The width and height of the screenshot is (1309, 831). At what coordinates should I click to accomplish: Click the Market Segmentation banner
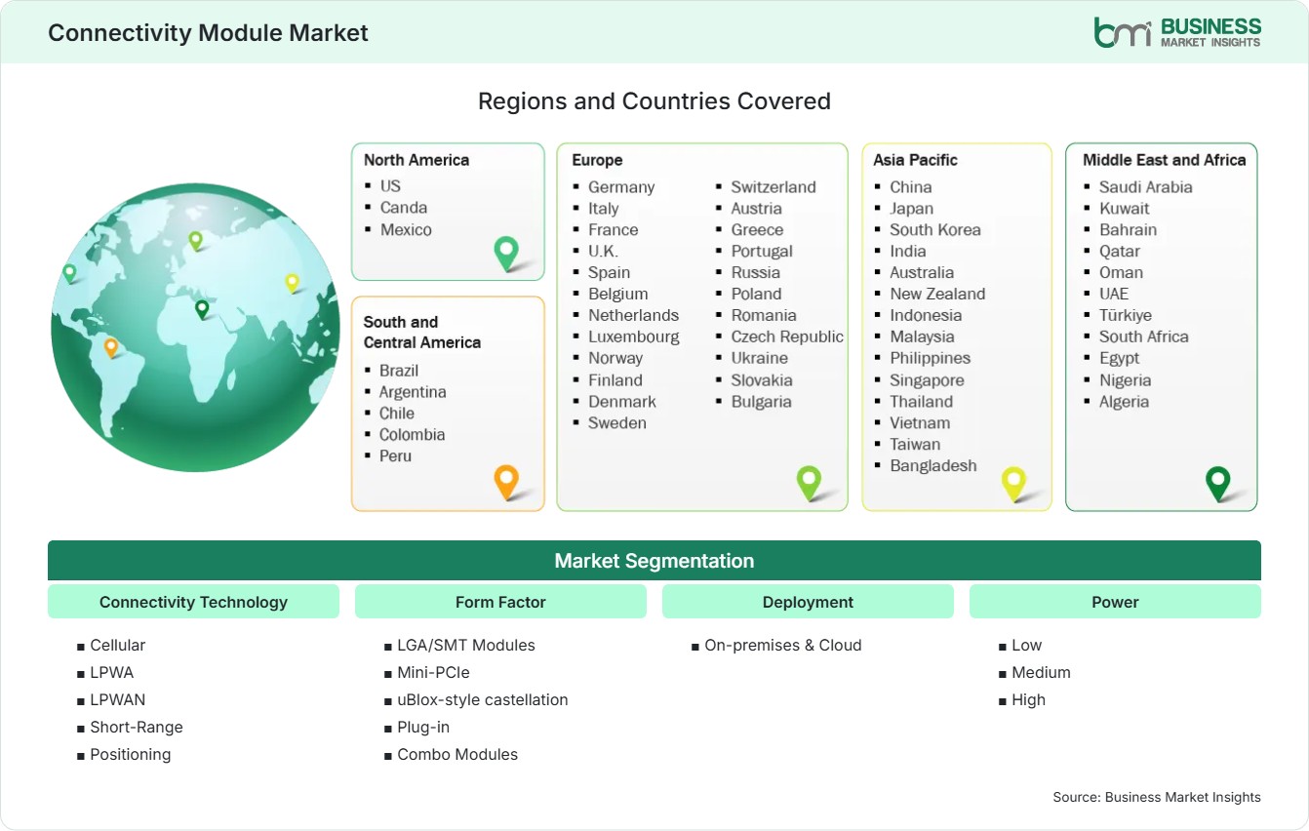click(x=654, y=561)
